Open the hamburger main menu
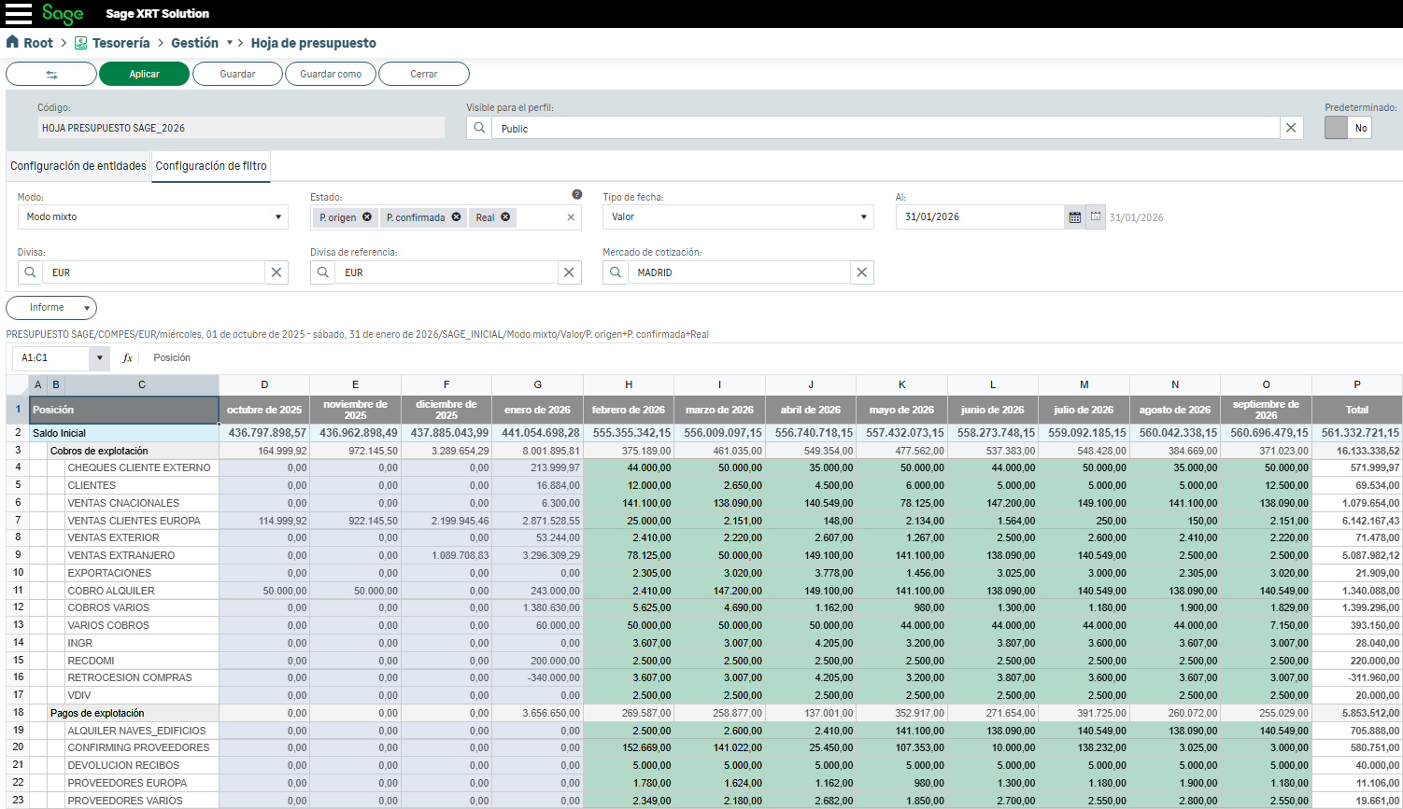This screenshot has height=809, width=1403. click(x=19, y=14)
